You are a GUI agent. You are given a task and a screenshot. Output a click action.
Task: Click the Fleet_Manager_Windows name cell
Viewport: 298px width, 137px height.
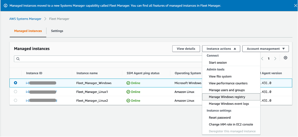tap(94, 83)
